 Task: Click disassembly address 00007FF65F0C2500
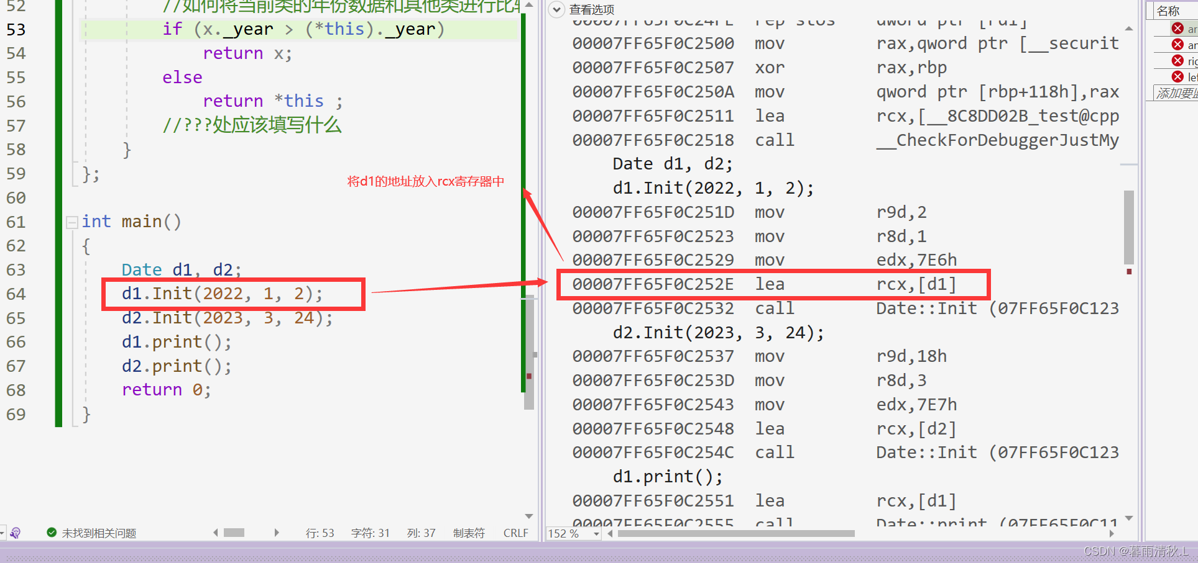click(x=653, y=43)
